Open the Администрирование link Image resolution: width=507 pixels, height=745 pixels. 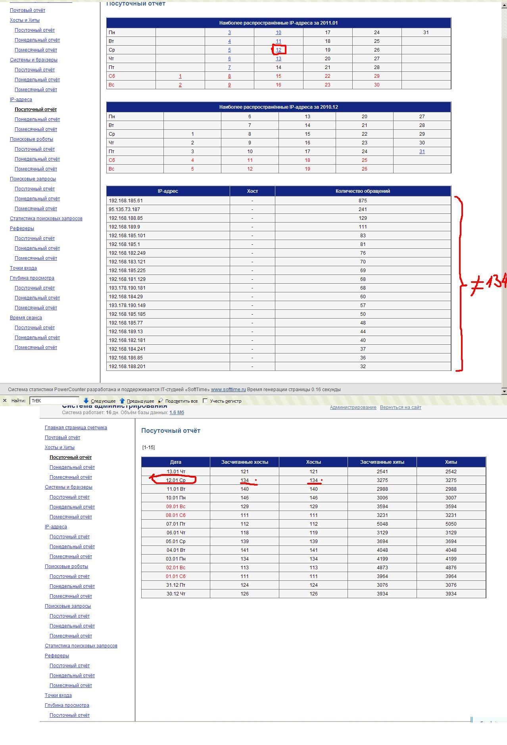[x=353, y=407]
